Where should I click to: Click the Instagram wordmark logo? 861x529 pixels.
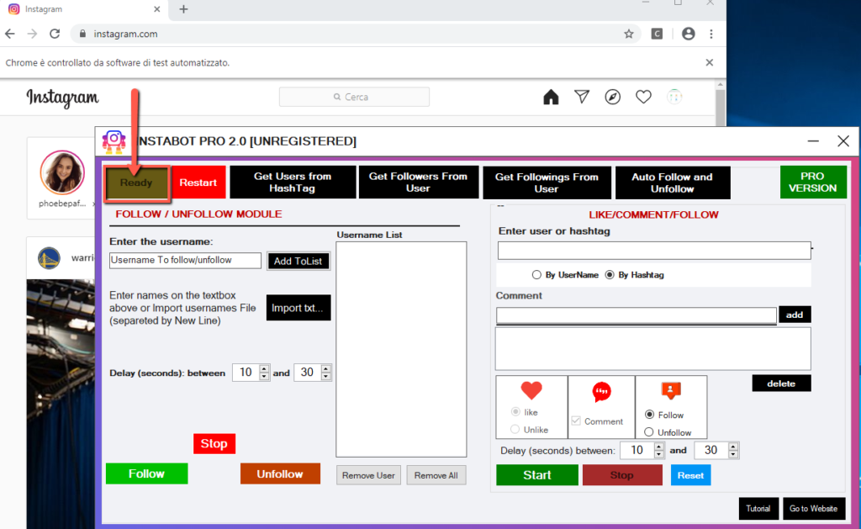[62, 98]
